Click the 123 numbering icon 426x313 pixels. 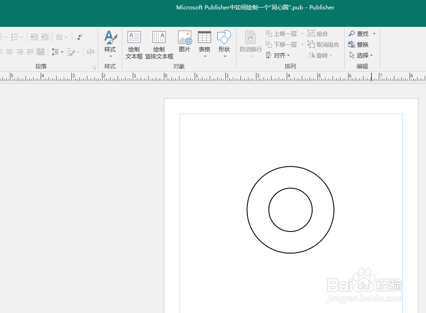click(x=90, y=52)
